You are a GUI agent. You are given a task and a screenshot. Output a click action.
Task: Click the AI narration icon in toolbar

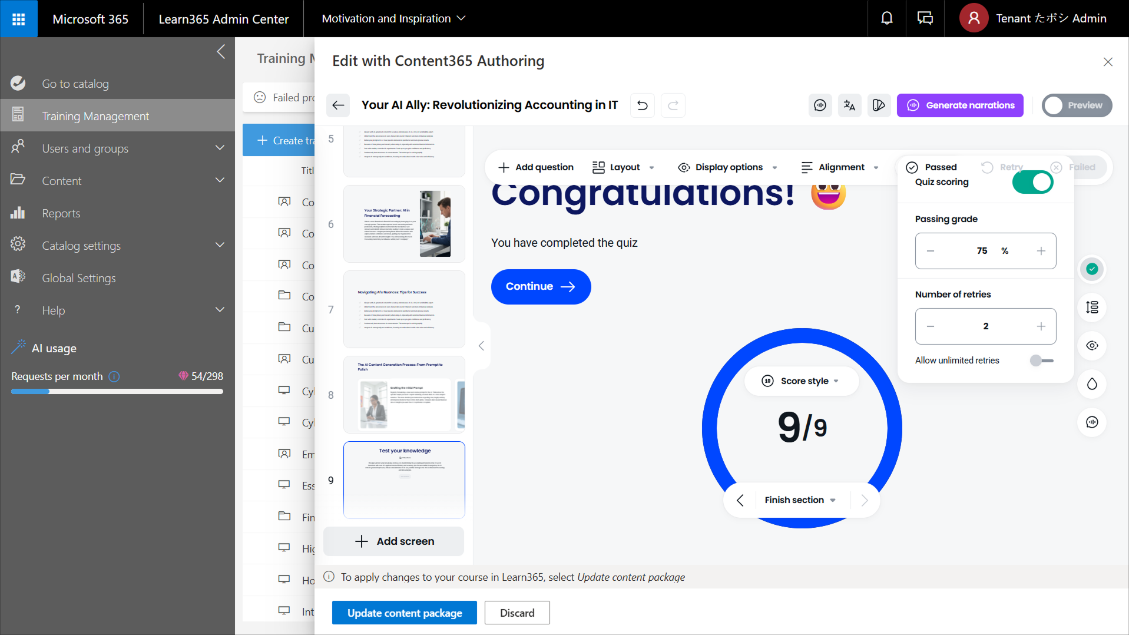click(x=820, y=105)
